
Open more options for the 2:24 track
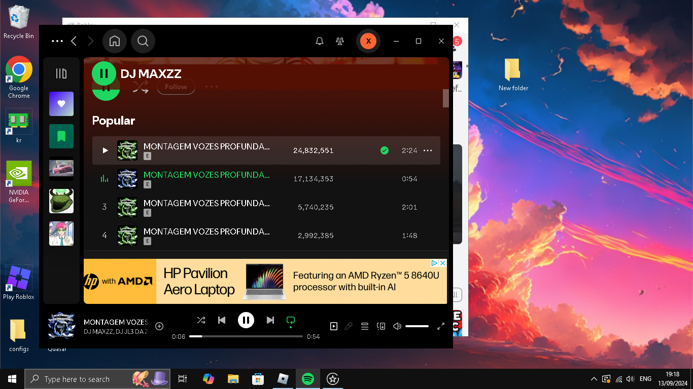point(428,150)
